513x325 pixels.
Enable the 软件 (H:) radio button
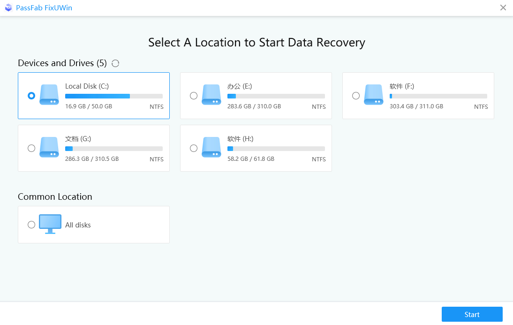(x=194, y=148)
